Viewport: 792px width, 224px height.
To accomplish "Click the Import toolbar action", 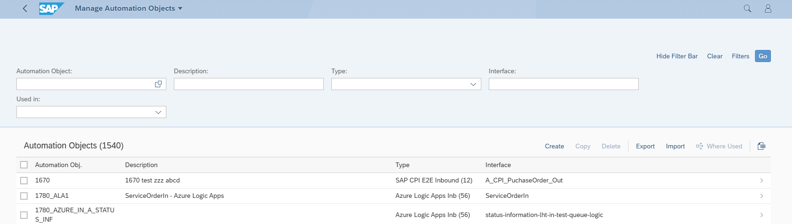I will pyautogui.click(x=675, y=146).
